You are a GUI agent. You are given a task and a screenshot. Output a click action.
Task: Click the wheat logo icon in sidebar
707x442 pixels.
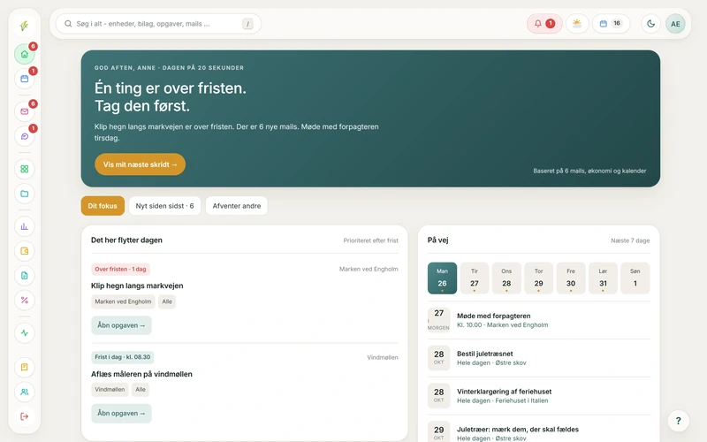click(x=25, y=26)
